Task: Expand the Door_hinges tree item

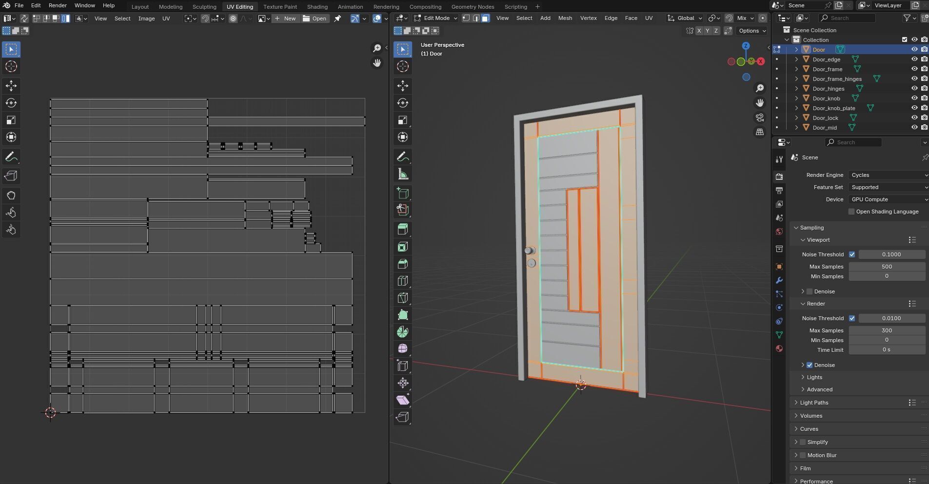Action: click(797, 88)
